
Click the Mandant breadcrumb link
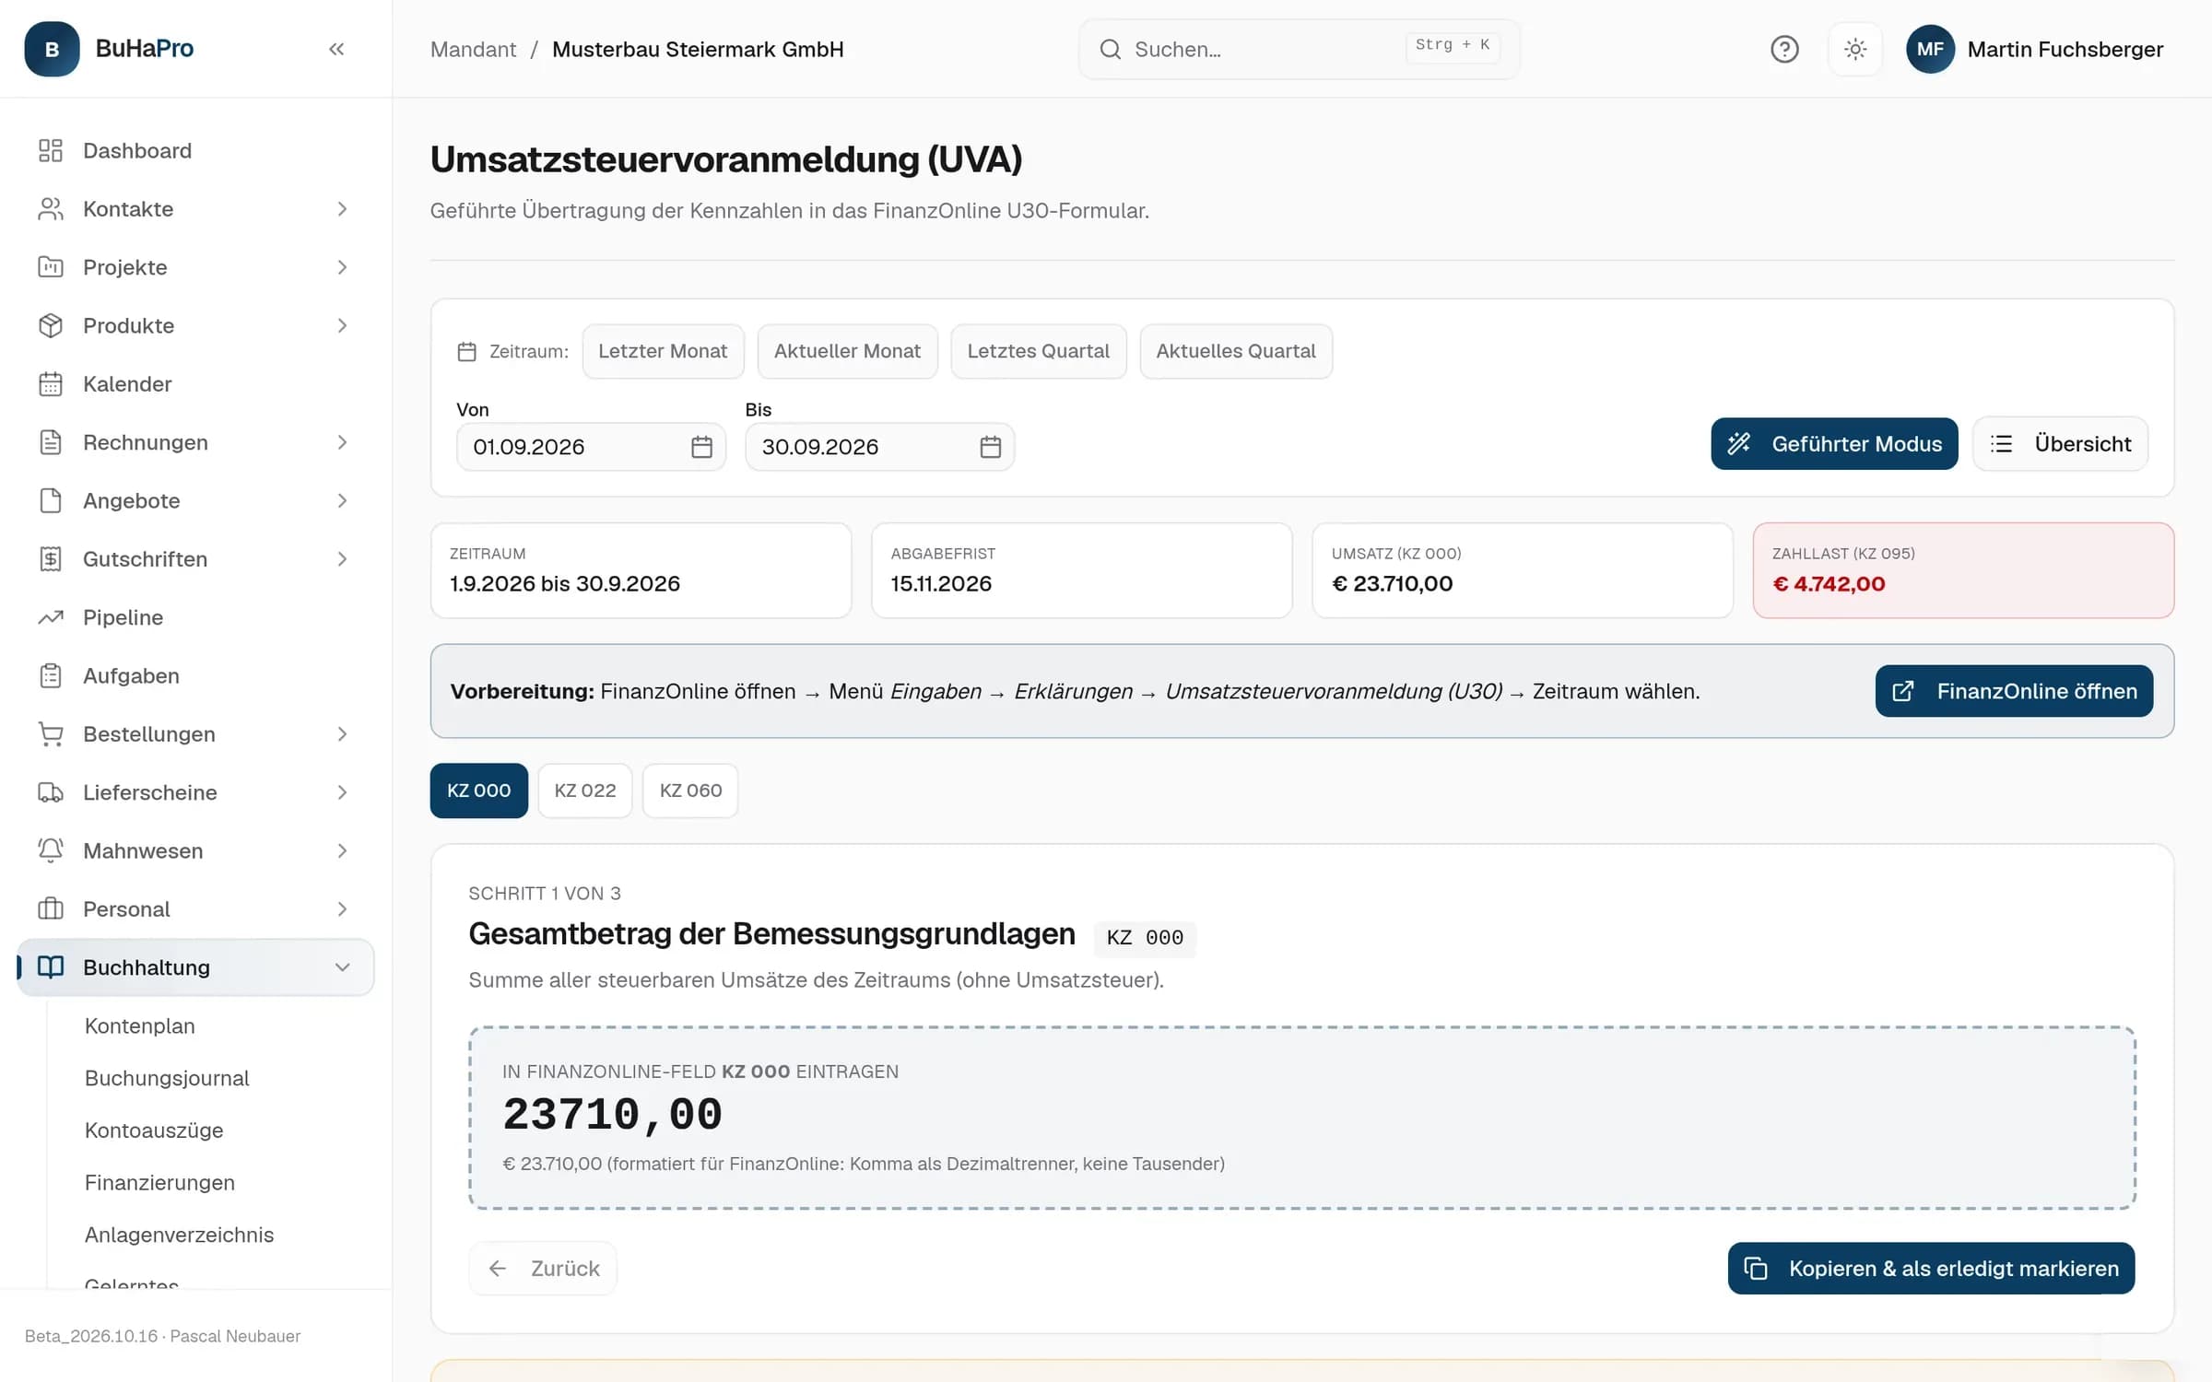[x=473, y=50]
